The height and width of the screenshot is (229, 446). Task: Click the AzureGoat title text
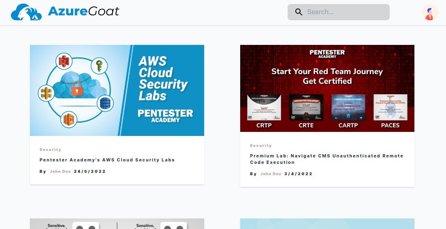83,11
